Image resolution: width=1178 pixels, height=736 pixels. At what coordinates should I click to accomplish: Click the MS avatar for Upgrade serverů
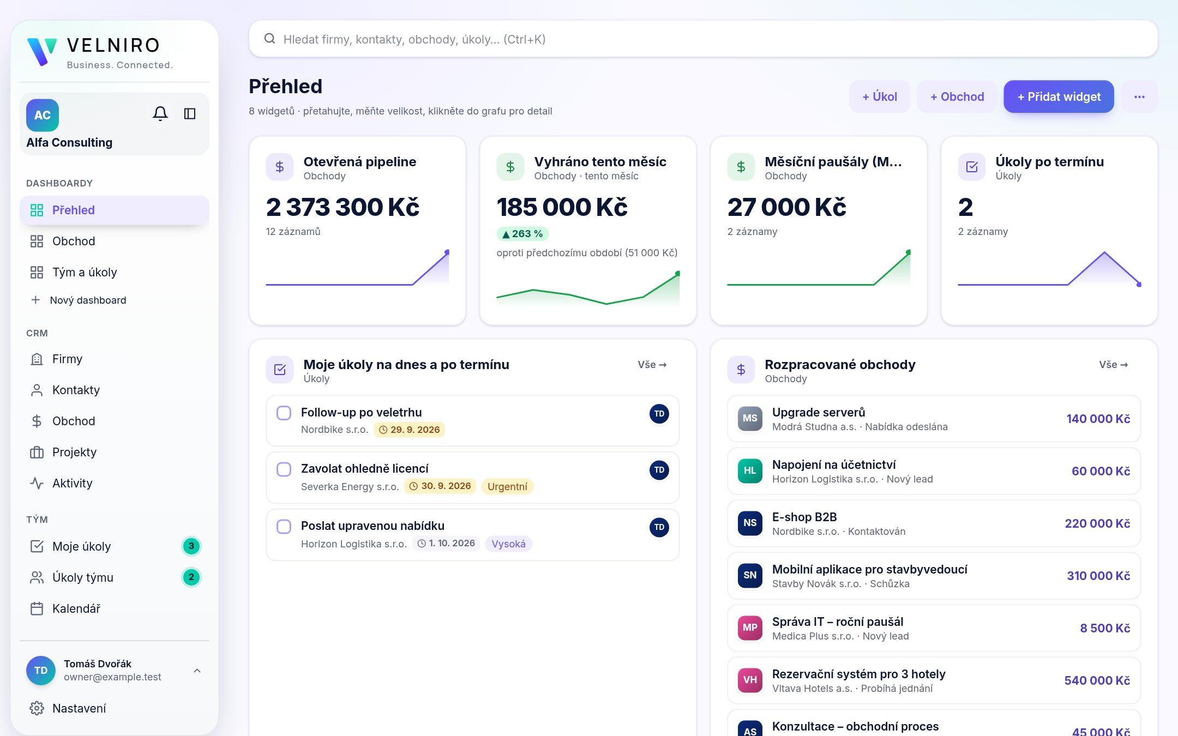(x=750, y=418)
